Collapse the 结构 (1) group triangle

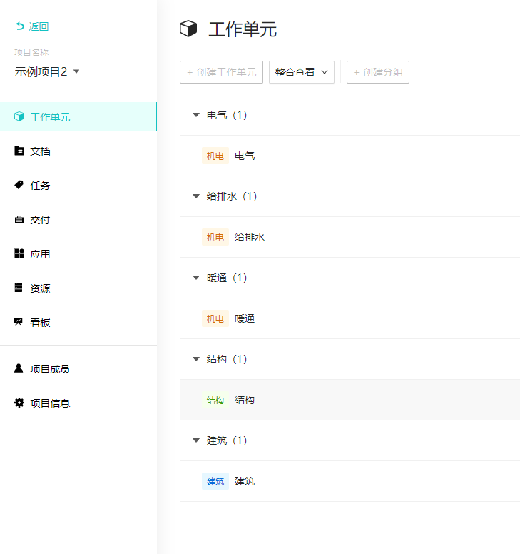coord(196,359)
